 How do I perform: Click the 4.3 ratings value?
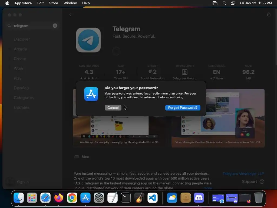[89, 72]
